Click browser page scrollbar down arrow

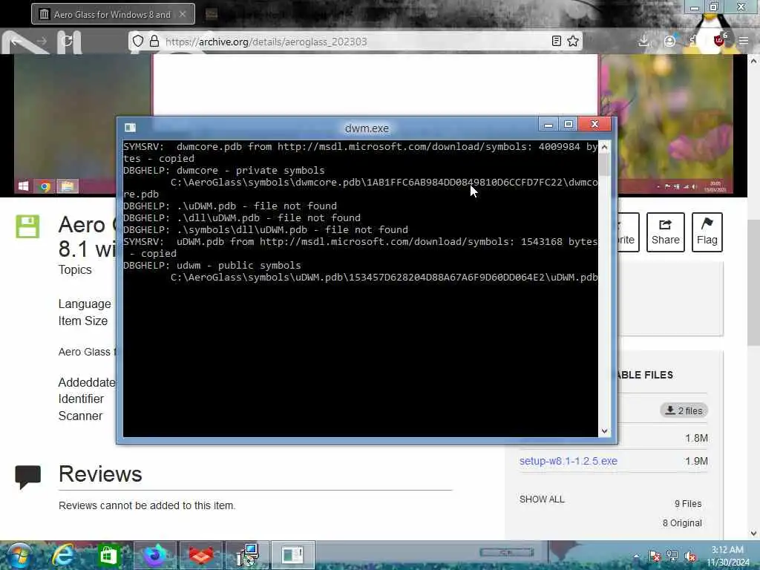click(753, 533)
